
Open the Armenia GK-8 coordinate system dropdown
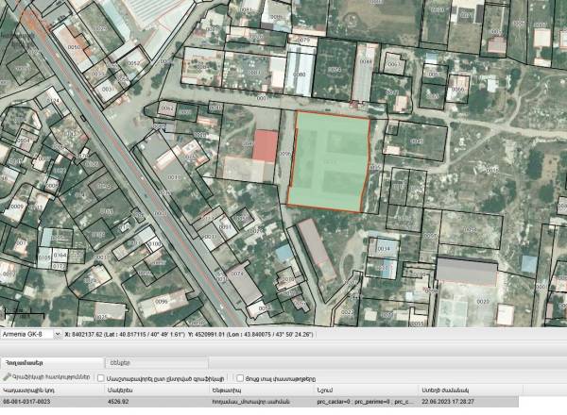pyautogui.click(x=57, y=334)
